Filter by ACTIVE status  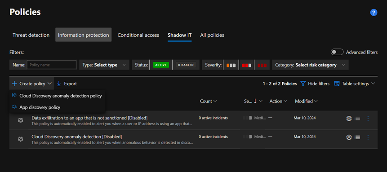tap(161, 65)
